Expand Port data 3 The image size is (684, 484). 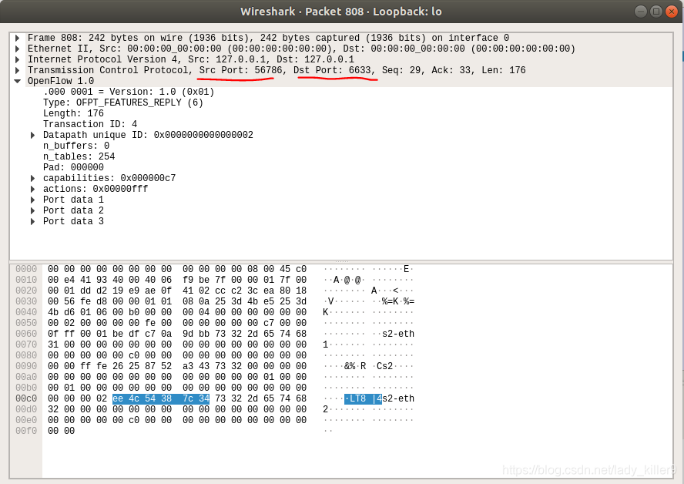[32, 221]
